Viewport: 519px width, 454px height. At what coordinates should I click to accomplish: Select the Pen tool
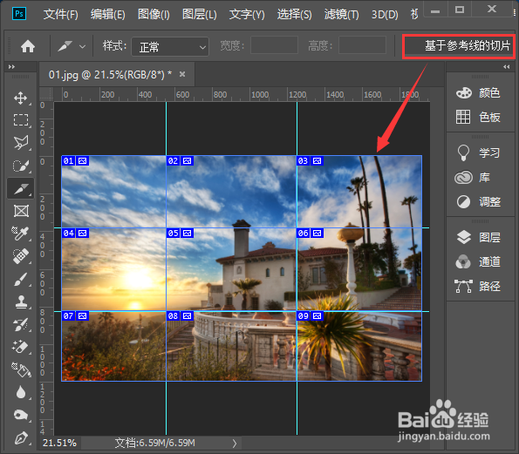click(21, 438)
